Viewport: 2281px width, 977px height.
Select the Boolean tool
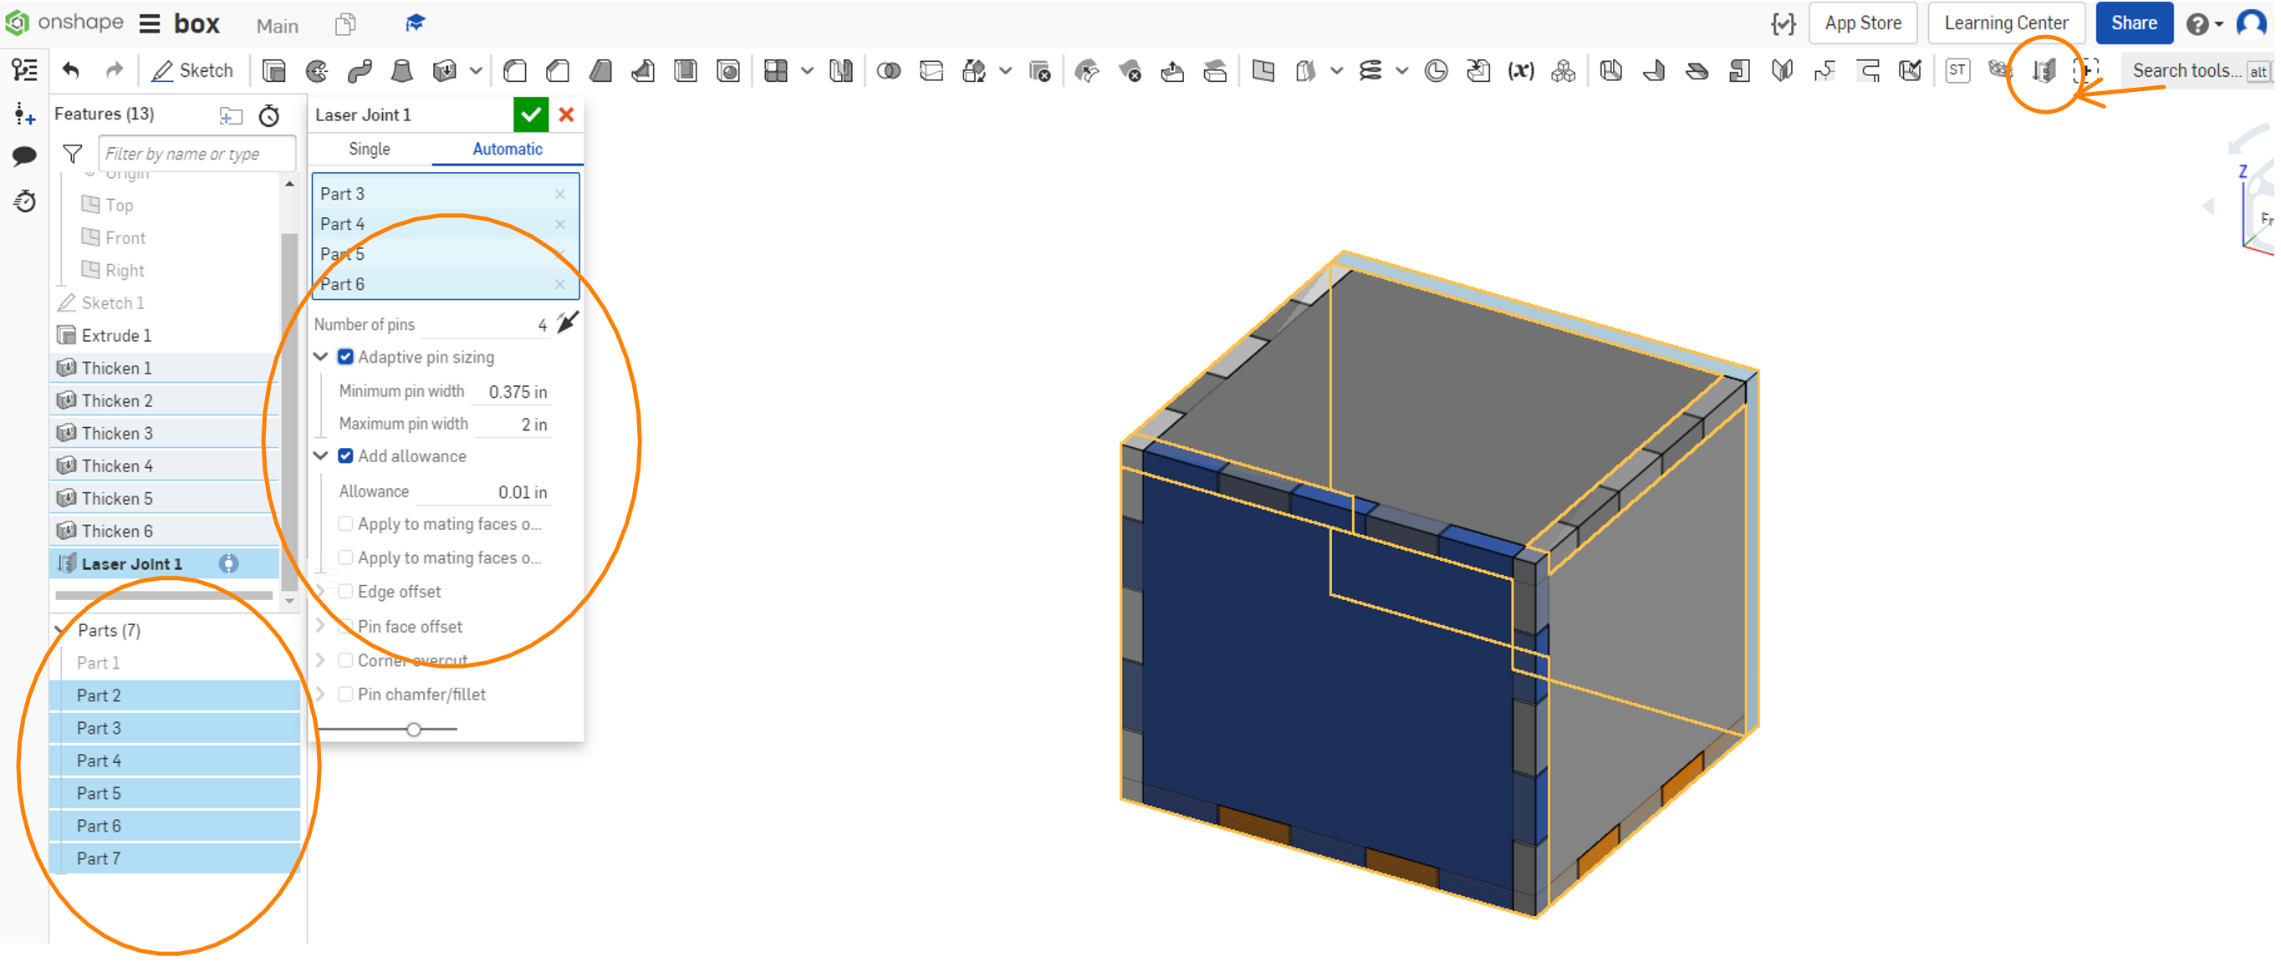(888, 71)
